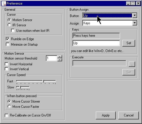Viewport: 142px width, 124px height.
Task: Check Re-Calibrate on Cursor On/Off
Action: tap(6, 115)
